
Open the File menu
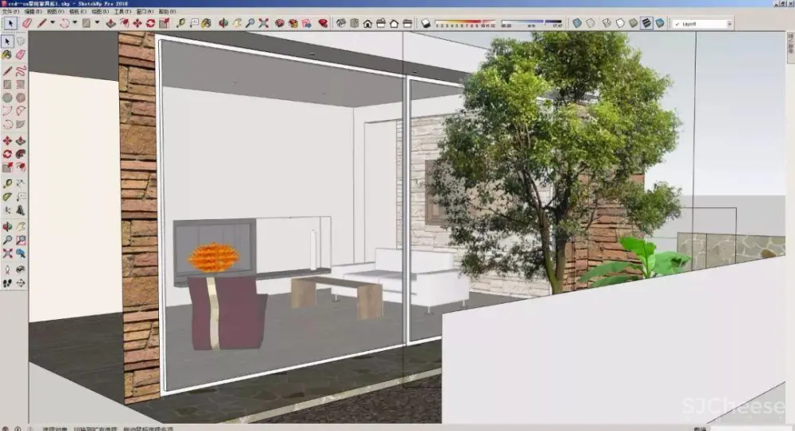pyautogui.click(x=6, y=12)
